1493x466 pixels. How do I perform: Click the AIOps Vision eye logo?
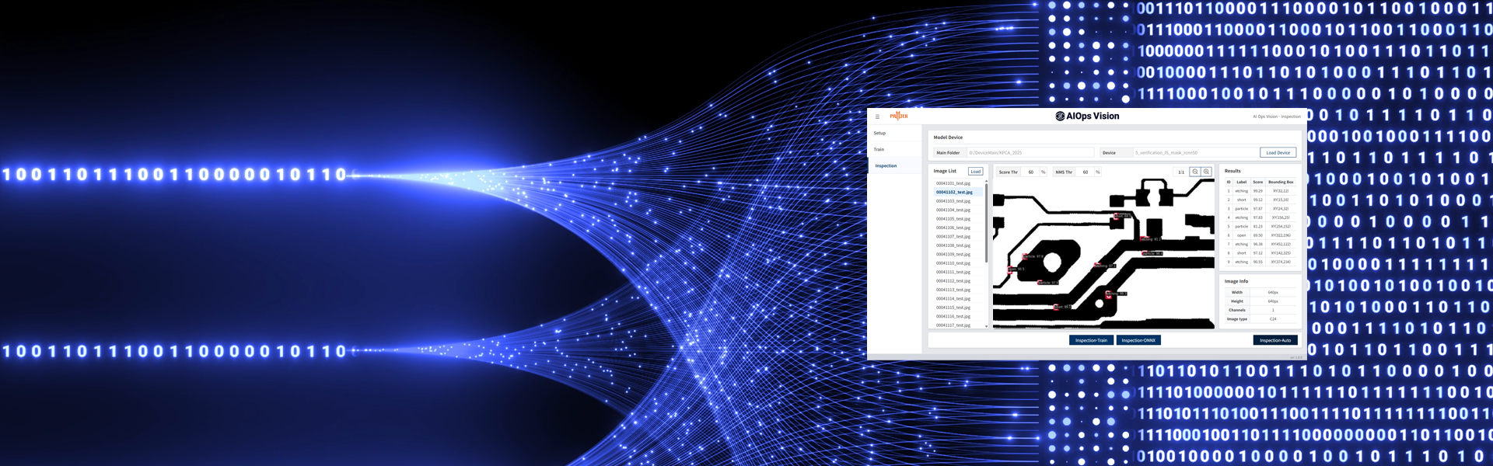coord(1060,116)
